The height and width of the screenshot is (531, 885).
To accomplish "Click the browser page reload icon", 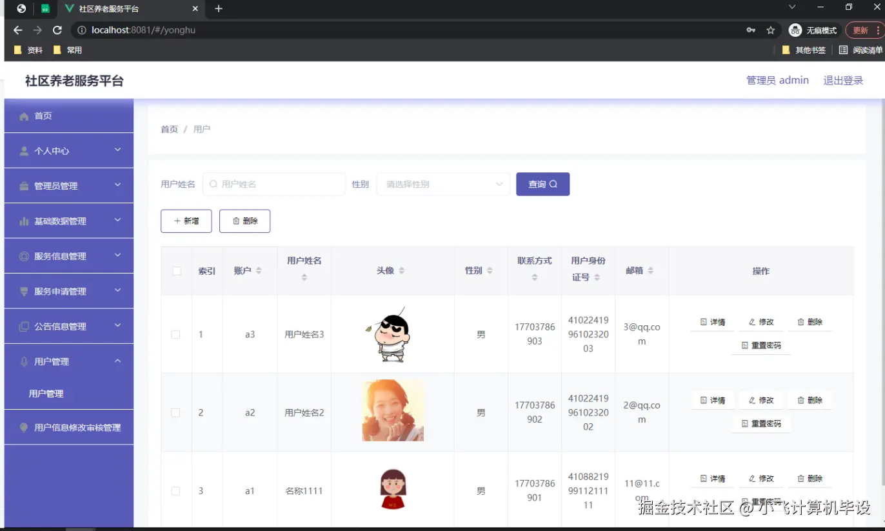I will click(57, 30).
